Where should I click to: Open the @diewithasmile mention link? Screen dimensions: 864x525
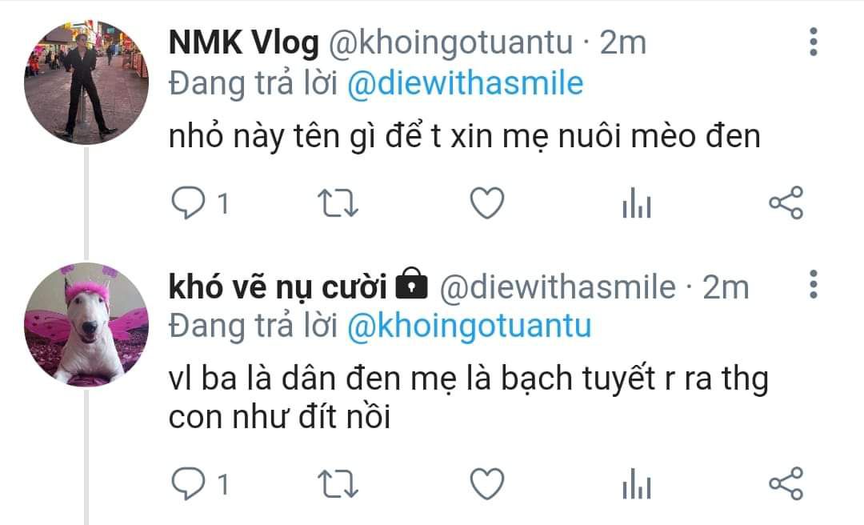pos(465,83)
